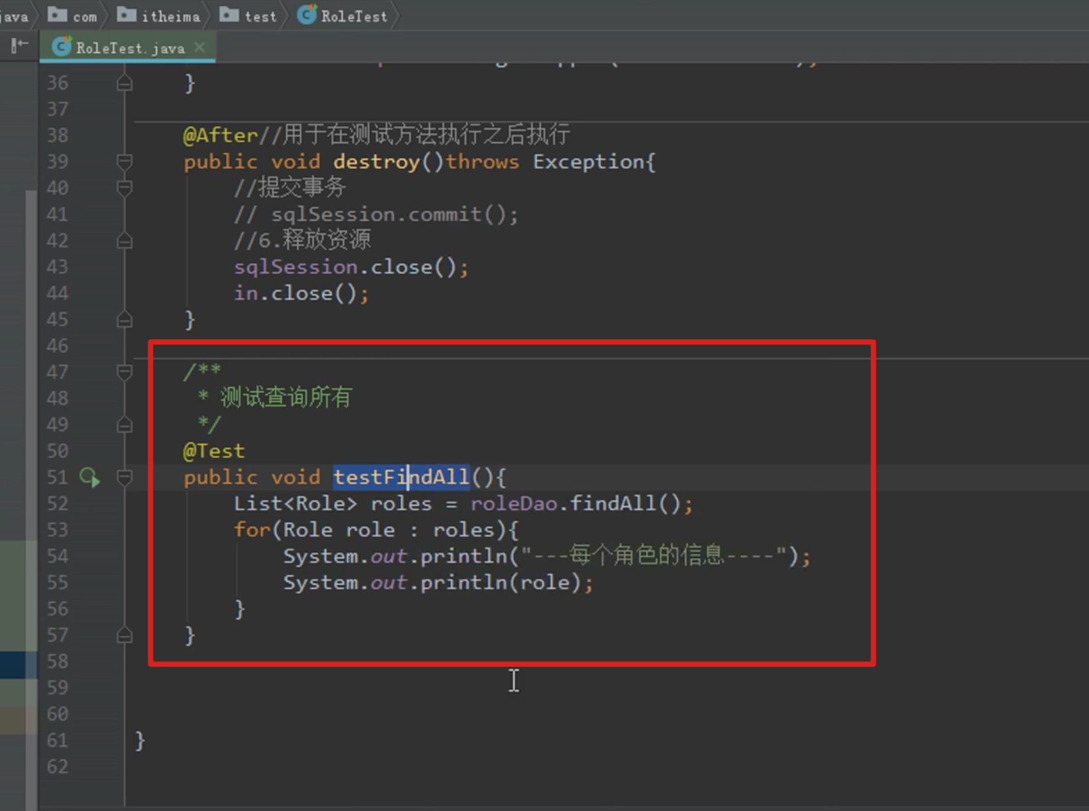1089x811 pixels.
Task: Click the 测试查询所有 Javadoc comment
Action: click(286, 397)
